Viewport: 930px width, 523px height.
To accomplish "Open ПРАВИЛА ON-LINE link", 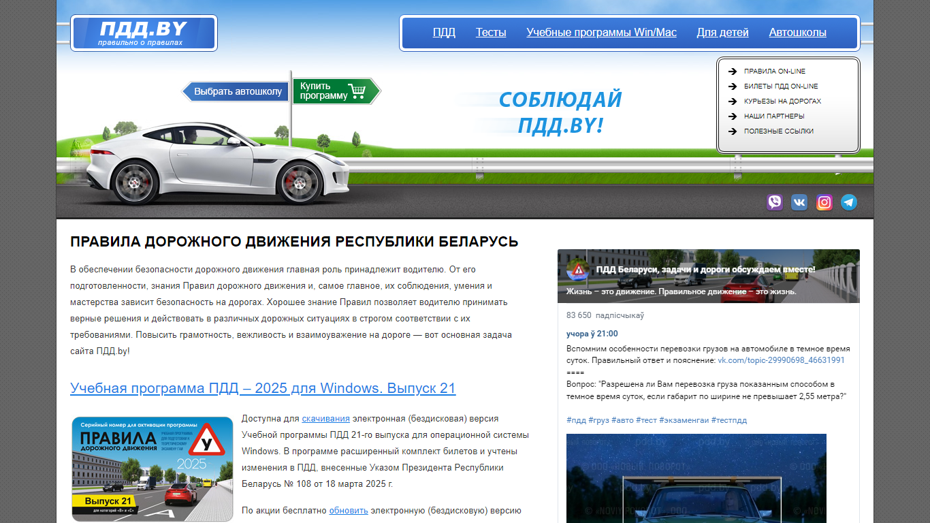I will [775, 72].
